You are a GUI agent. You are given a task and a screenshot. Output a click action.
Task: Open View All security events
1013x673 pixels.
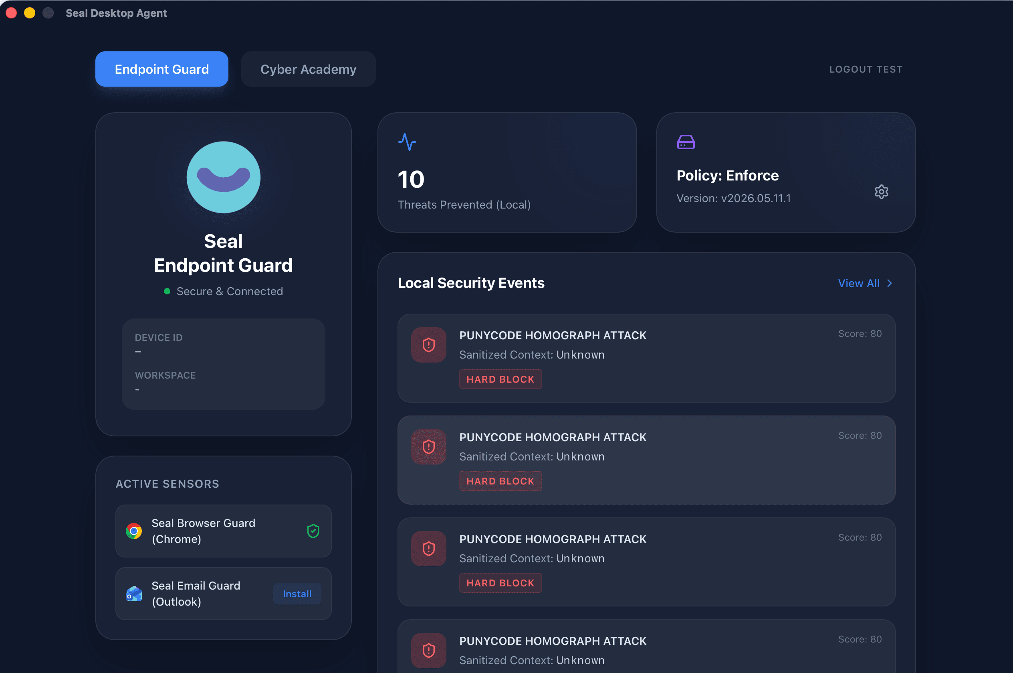865,283
